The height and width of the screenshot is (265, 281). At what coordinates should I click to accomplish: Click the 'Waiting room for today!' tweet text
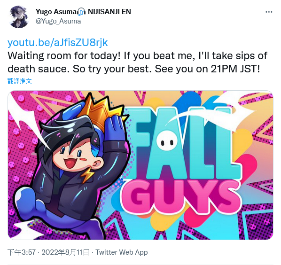tap(64, 56)
